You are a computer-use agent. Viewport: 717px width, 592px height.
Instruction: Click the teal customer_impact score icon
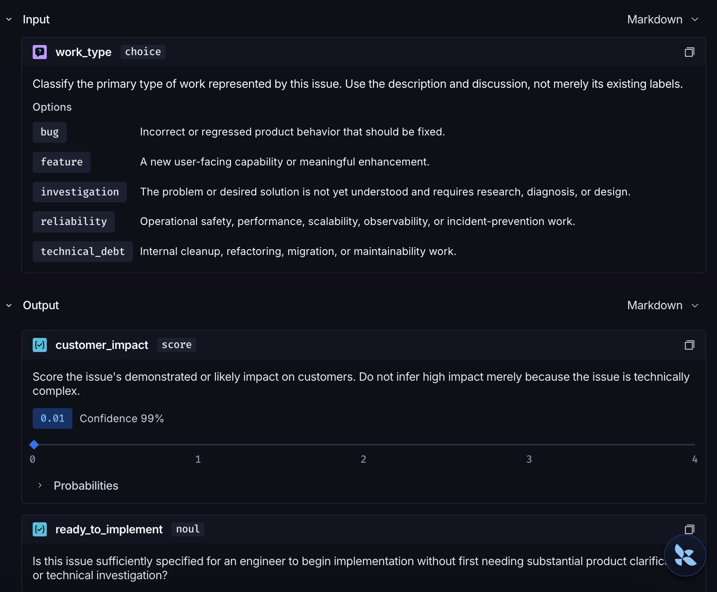coord(40,345)
